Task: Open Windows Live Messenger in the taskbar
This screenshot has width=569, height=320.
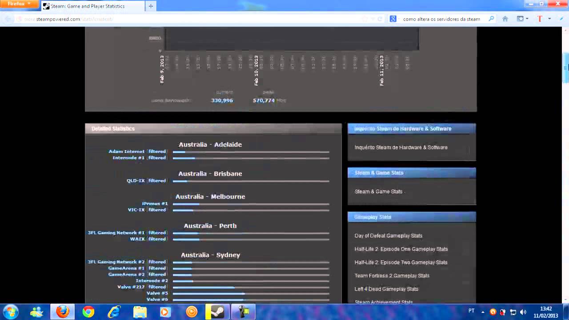Action: click(37, 312)
